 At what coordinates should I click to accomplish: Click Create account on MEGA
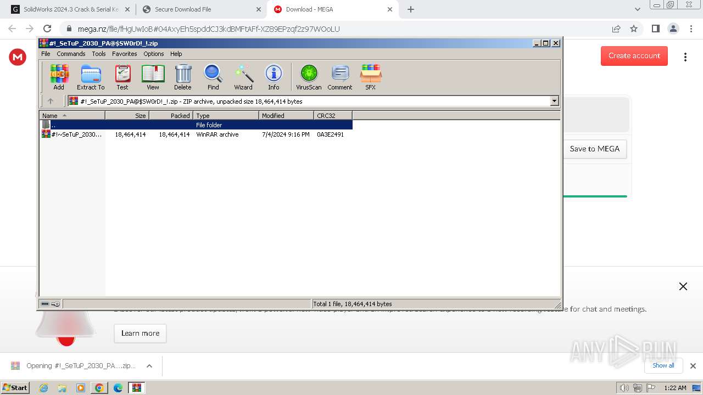634,55
